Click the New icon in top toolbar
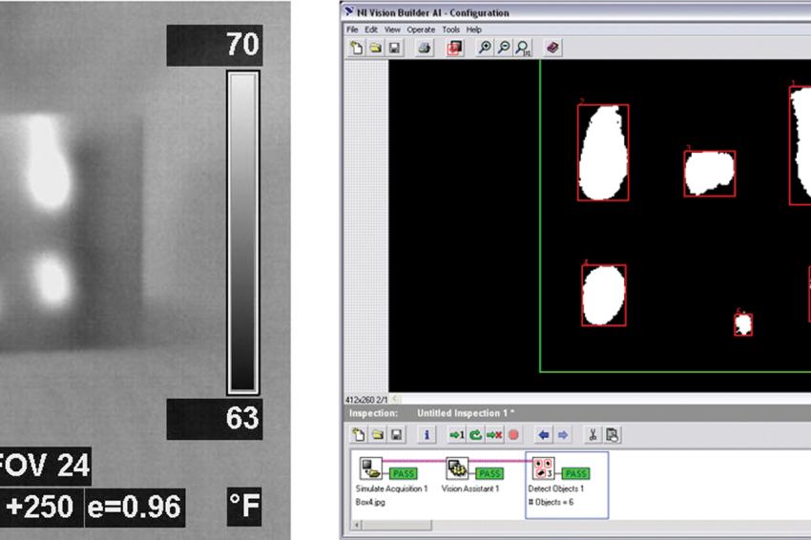 (x=357, y=48)
